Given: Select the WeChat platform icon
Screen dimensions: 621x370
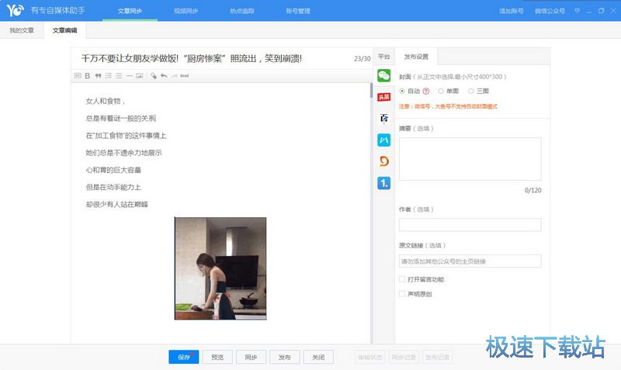Looking at the screenshot, I should click(383, 75).
